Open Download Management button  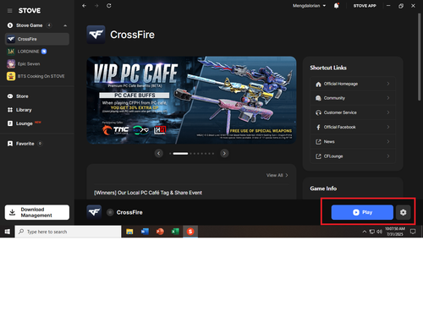37,212
